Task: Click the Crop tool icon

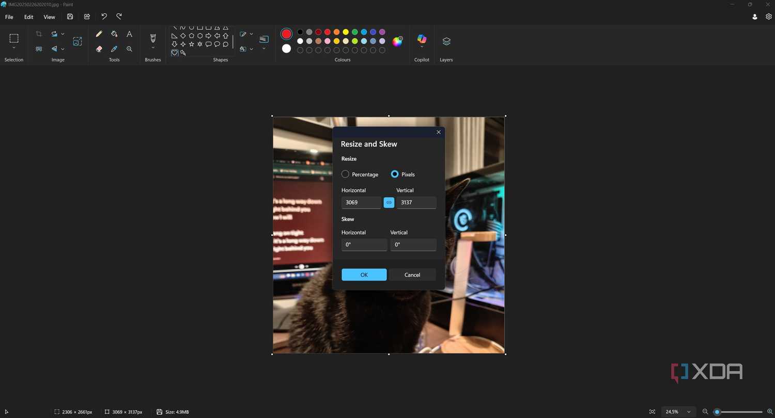Action: coord(39,34)
